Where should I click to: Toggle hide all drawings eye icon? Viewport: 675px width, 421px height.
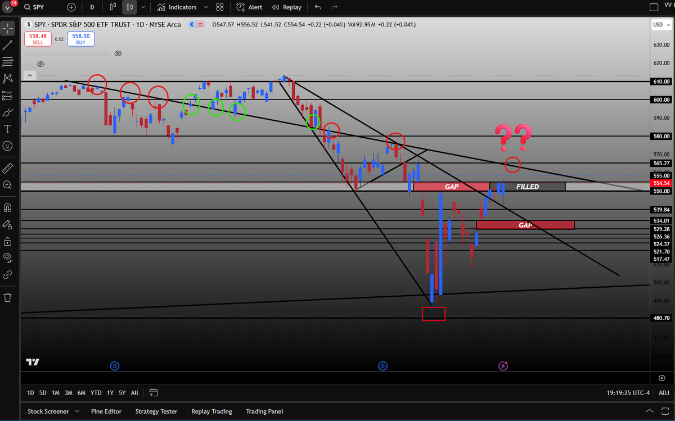[x=8, y=258]
